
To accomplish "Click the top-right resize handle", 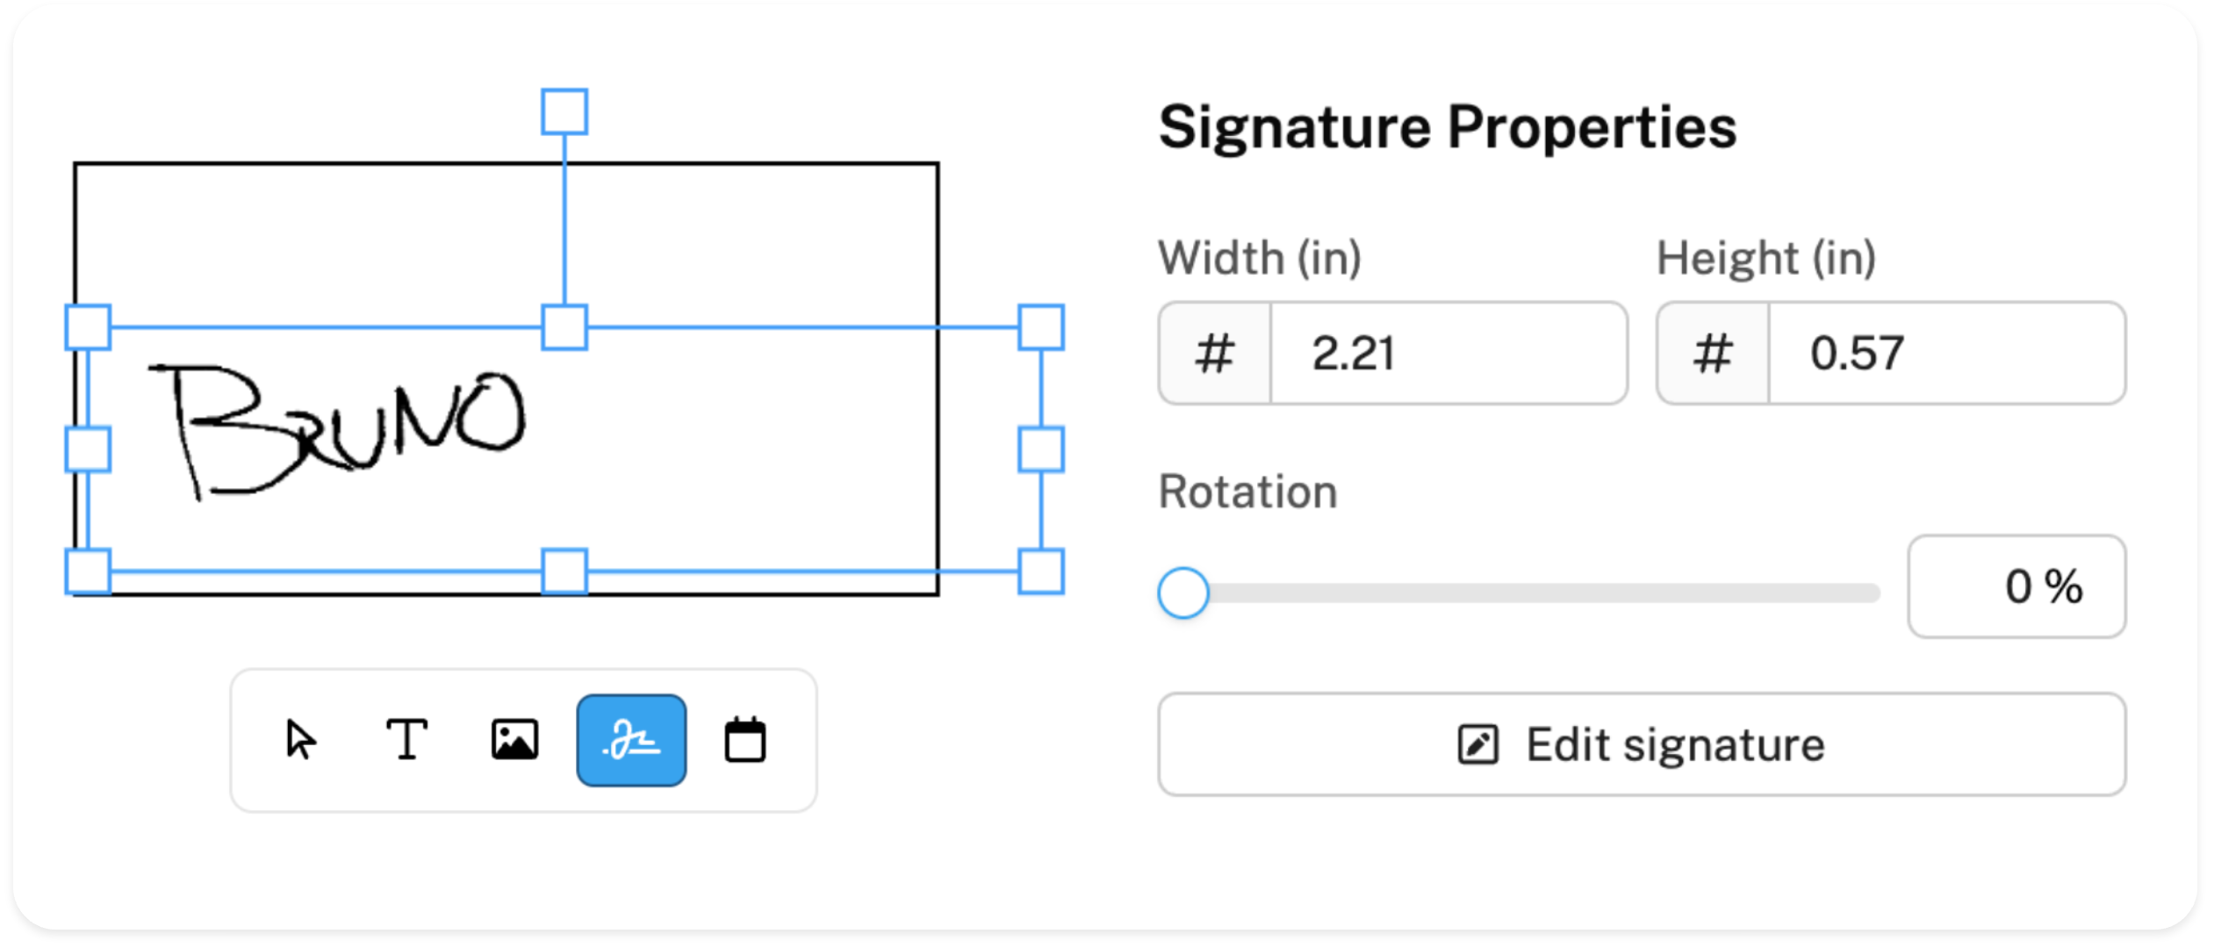I will [1041, 327].
